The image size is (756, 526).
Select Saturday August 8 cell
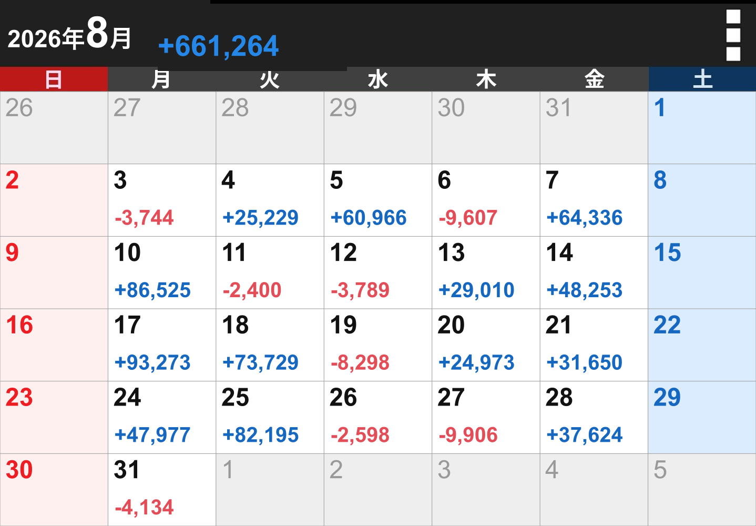click(x=702, y=200)
